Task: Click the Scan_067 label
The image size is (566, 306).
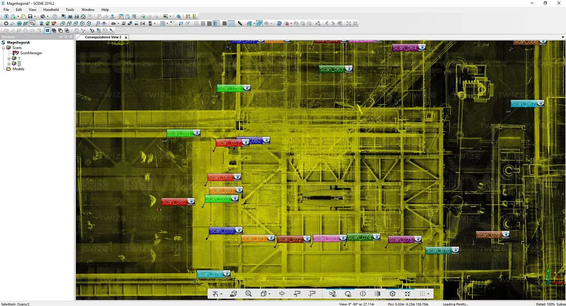Action: tap(523, 104)
